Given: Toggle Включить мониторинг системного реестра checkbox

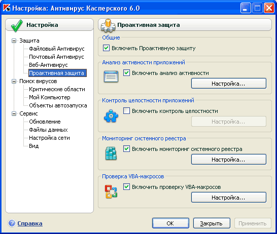Looking at the screenshot, I should point(126,148).
